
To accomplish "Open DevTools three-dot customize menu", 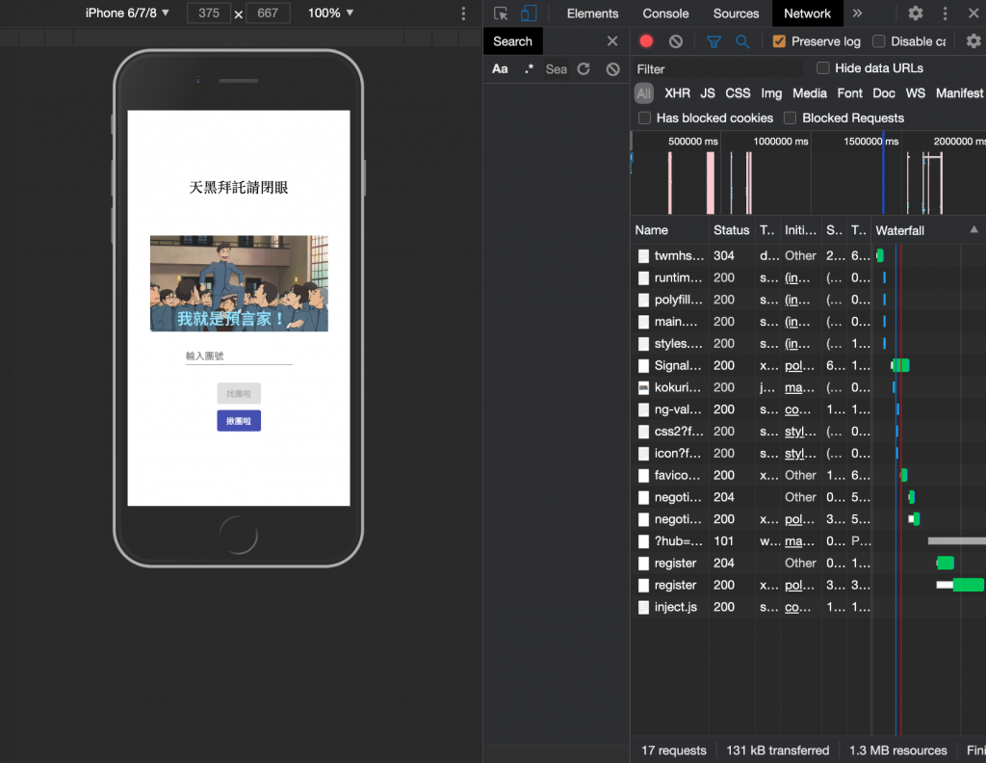I will coord(945,13).
